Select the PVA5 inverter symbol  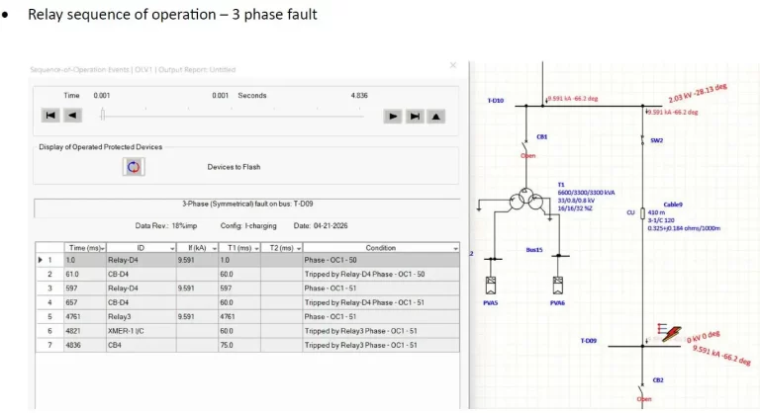coord(491,286)
